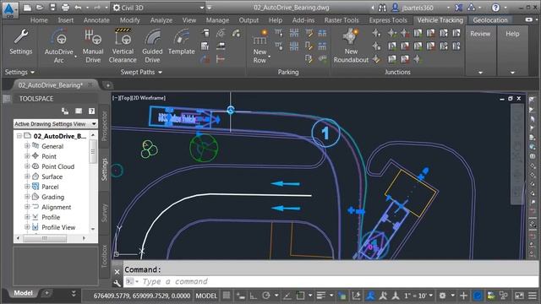This screenshot has height=304, width=541.
Task: Toggle polar tracking in status bar
Action: click(x=266, y=296)
